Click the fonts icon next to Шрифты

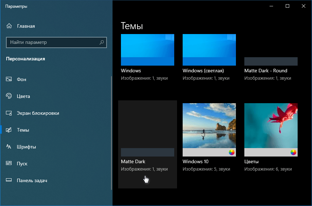click(8, 147)
